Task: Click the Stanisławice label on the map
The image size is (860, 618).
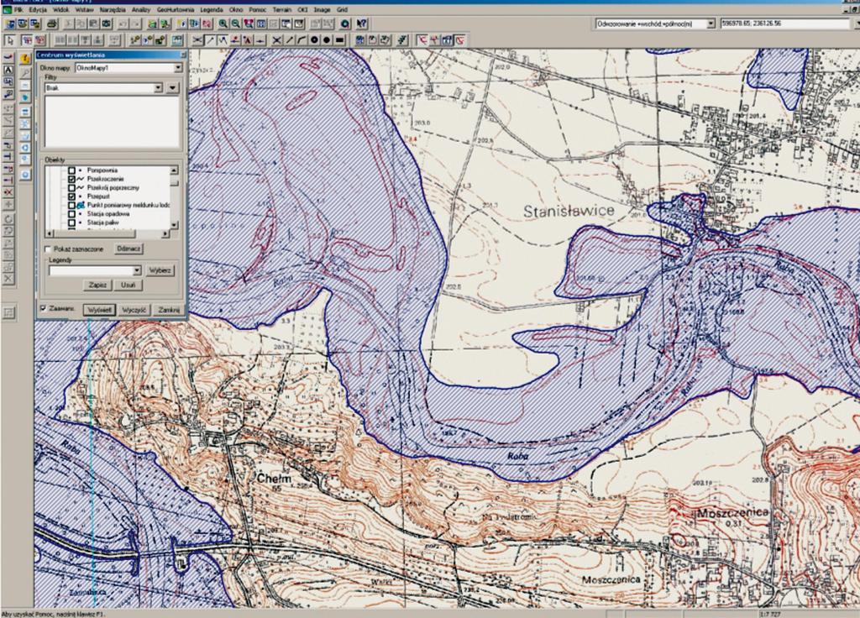Action: pyautogui.click(x=569, y=211)
